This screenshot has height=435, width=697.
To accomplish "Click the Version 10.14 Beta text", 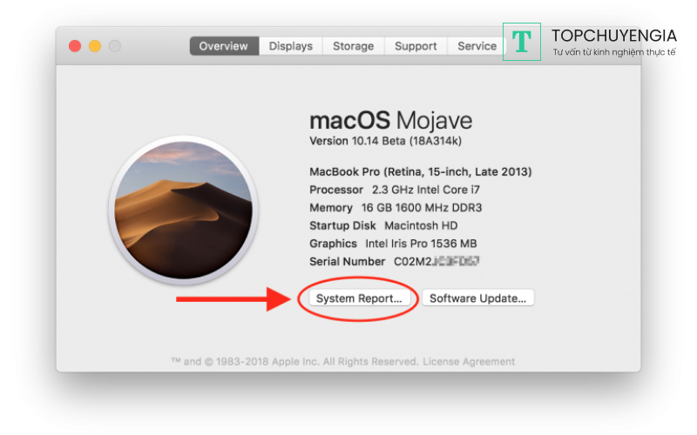I will (x=385, y=141).
